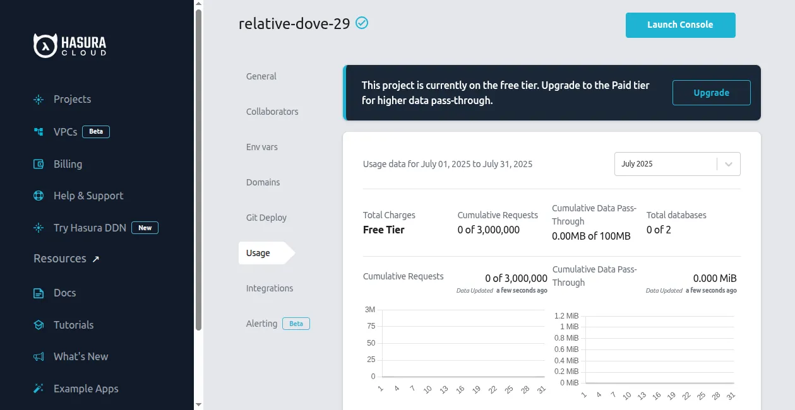This screenshot has height=410, width=795.
Task: Click the Resources heading
Action: point(60,259)
